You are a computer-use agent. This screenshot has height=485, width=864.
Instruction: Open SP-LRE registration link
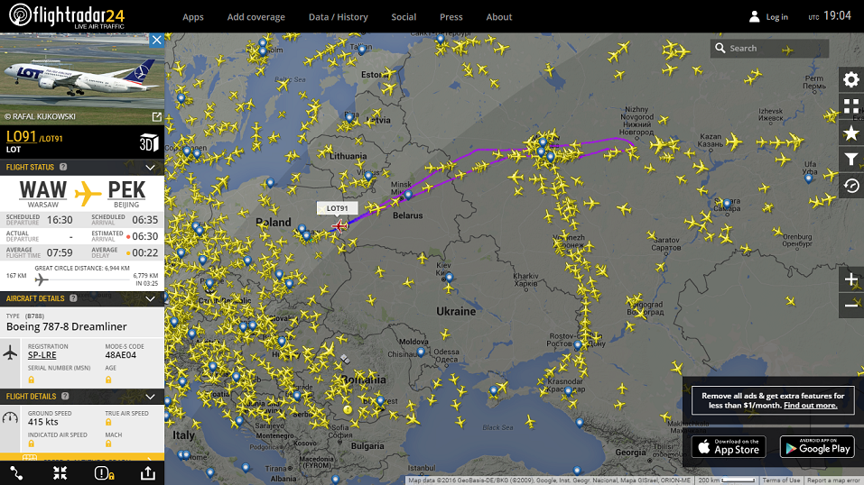click(x=42, y=355)
